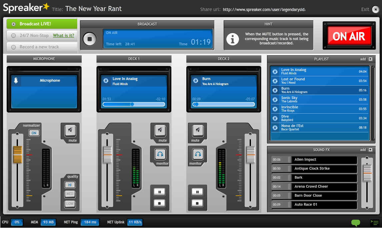Click the Deck 1 track progress bar
This screenshot has height=228, width=382.
tap(134, 104)
